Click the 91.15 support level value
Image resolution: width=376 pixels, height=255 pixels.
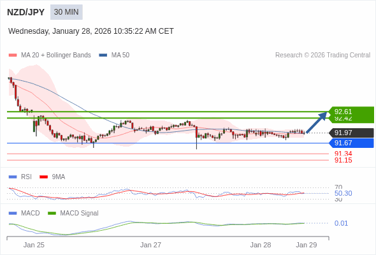(x=343, y=160)
